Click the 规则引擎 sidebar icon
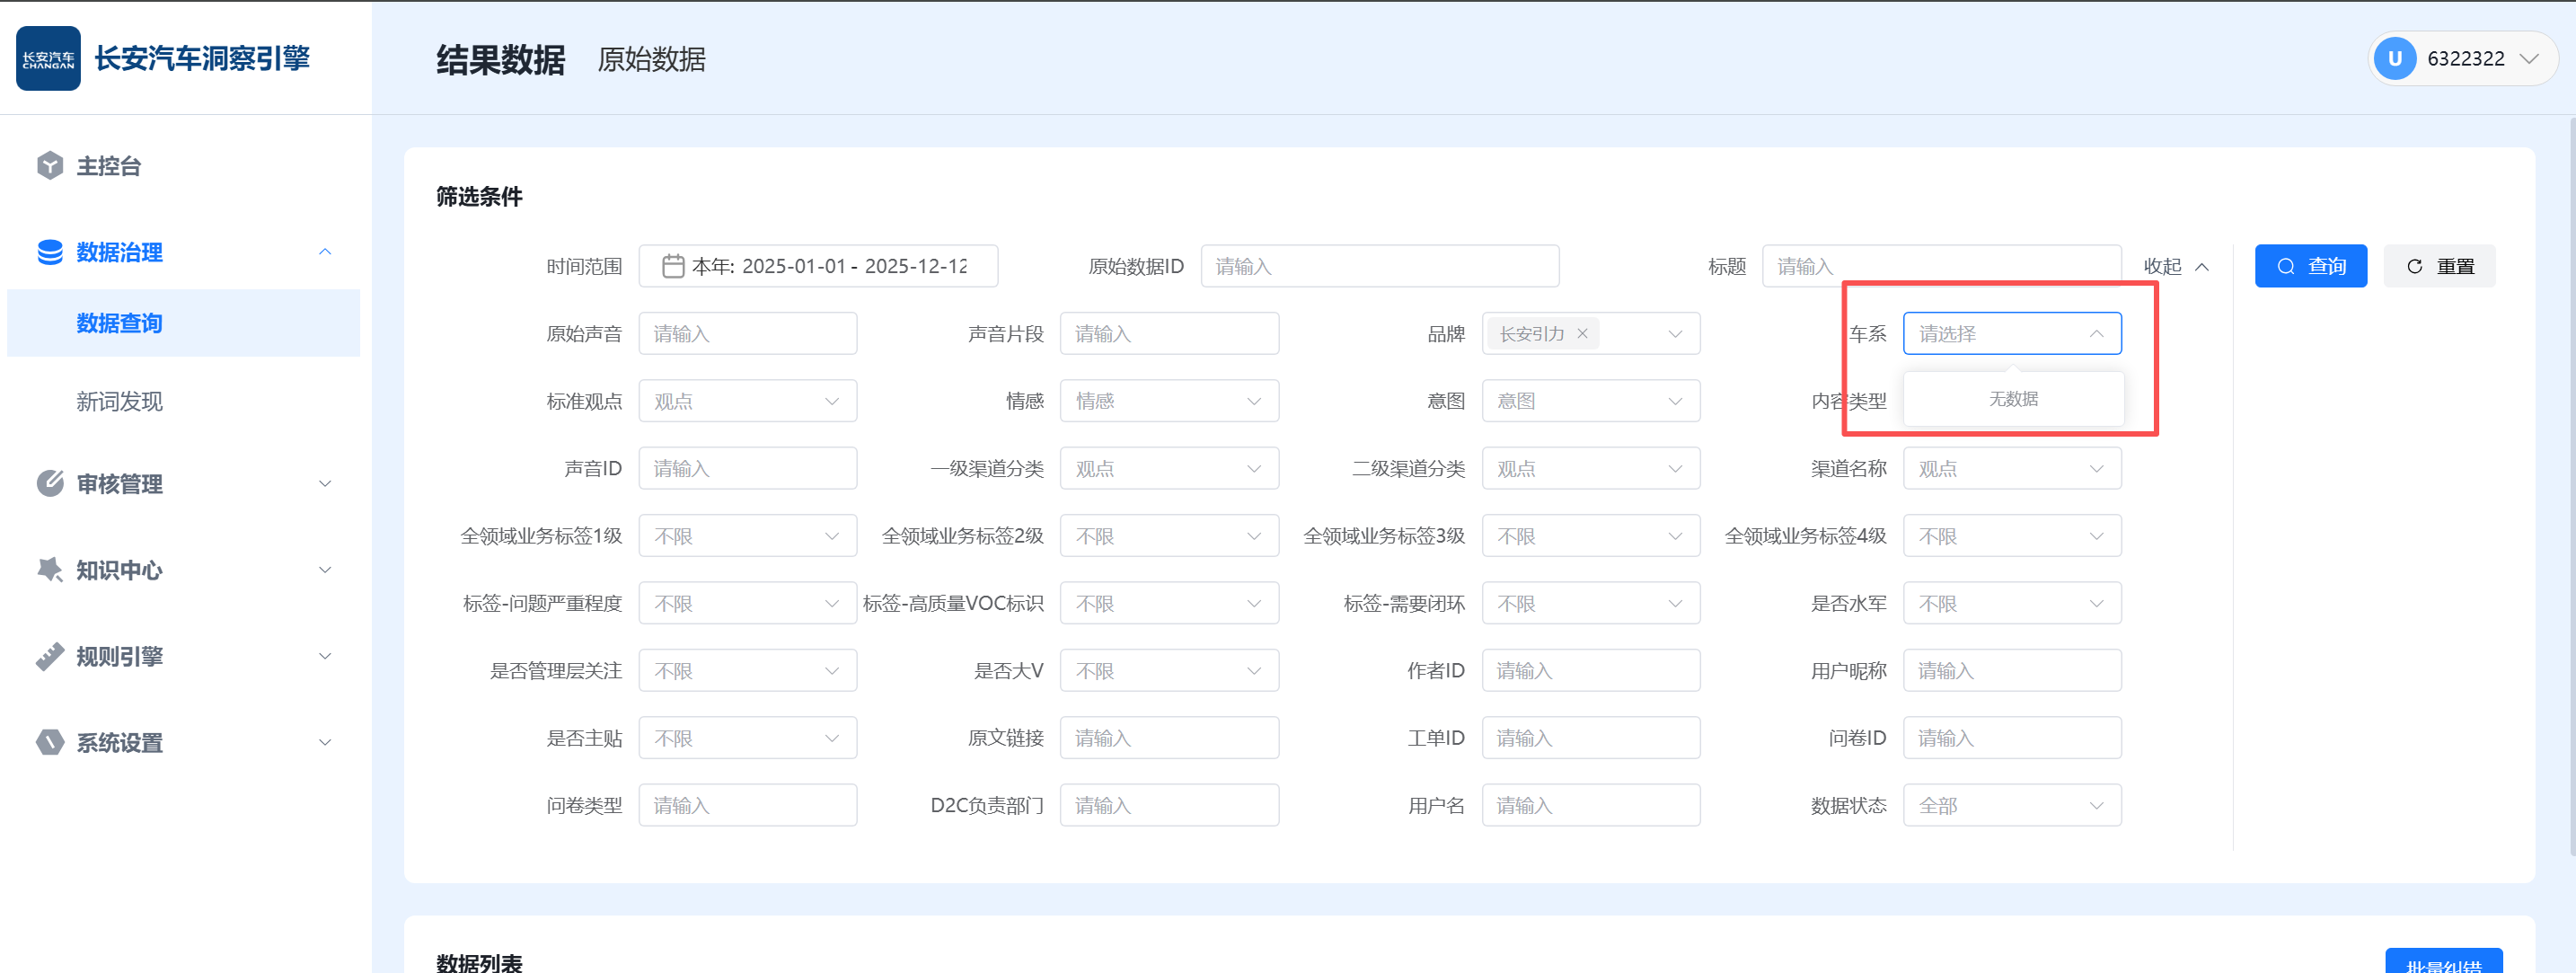 49,657
